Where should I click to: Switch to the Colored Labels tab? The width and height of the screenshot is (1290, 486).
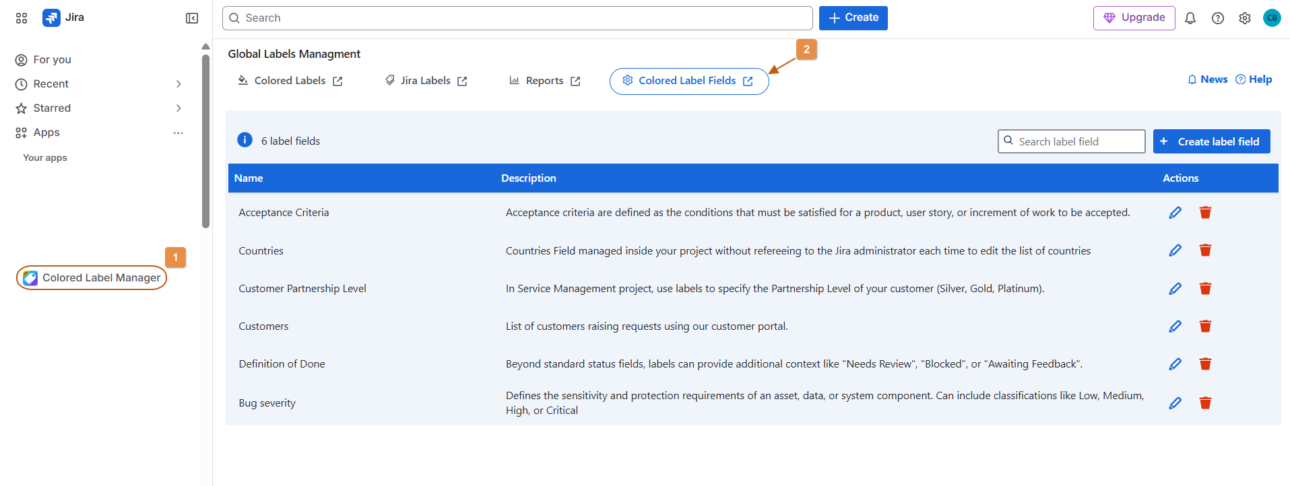click(290, 81)
